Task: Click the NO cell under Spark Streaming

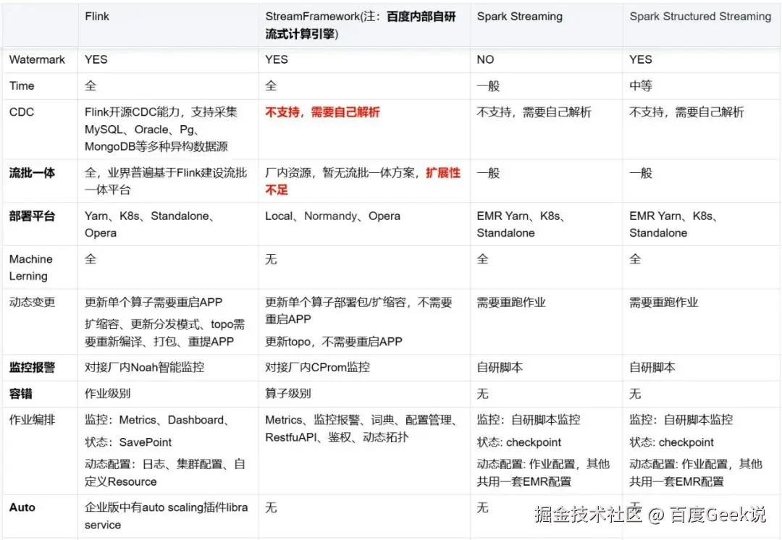Action: click(x=485, y=59)
